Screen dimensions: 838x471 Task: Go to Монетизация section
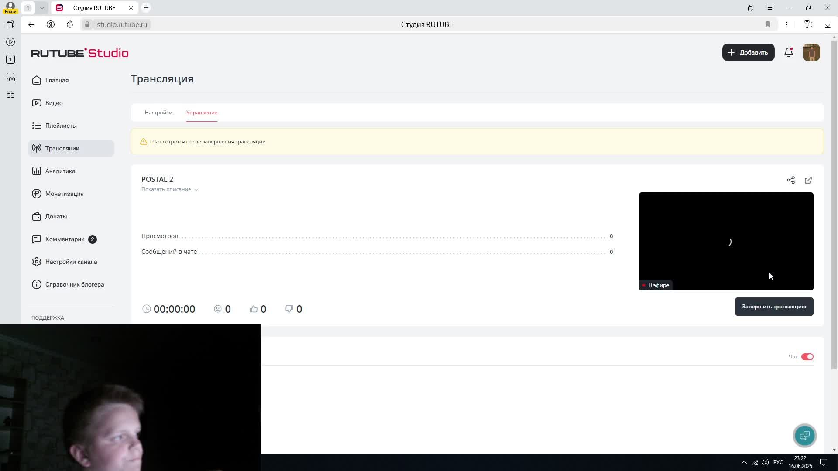click(x=64, y=194)
